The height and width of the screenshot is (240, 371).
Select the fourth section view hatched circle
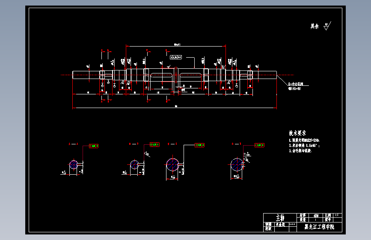click(237, 165)
